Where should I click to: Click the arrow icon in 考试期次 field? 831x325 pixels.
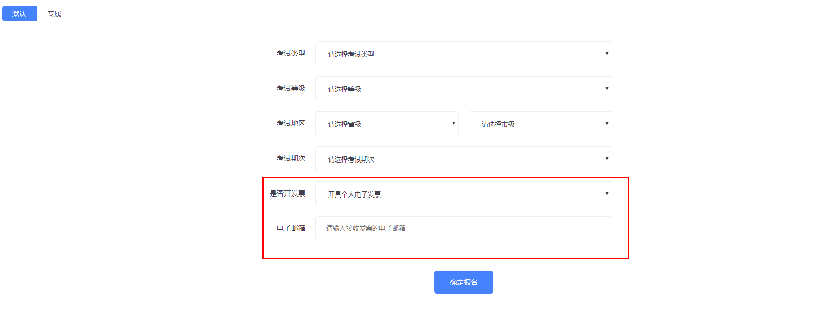pos(606,158)
